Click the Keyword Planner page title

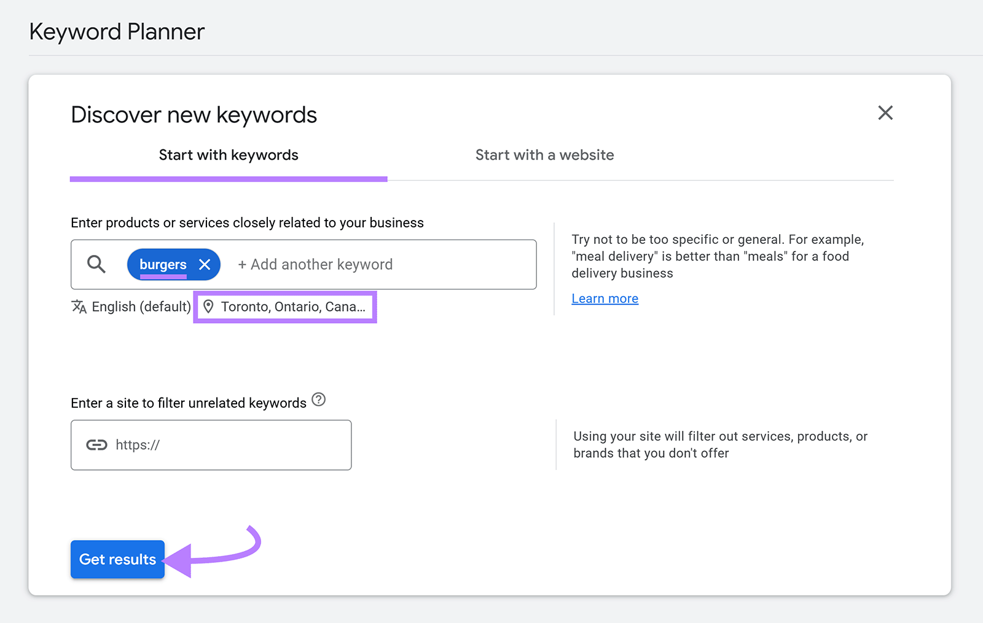click(117, 31)
